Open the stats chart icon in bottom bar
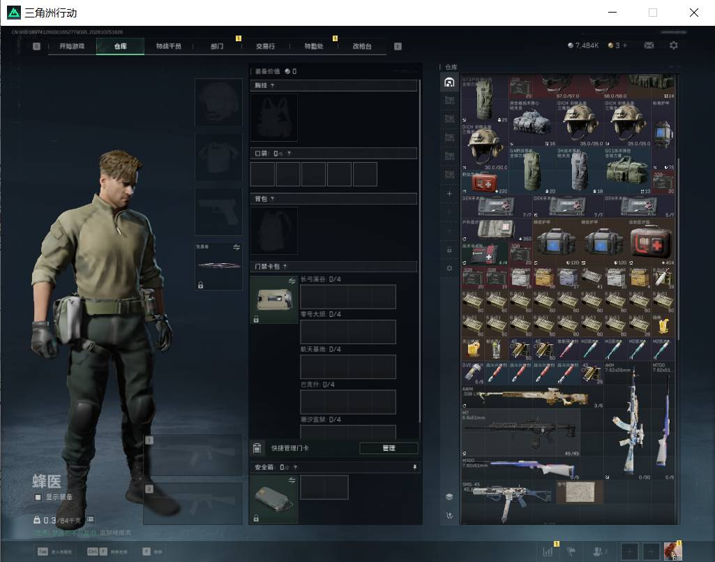This screenshot has width=715, height=562. point(548,552)
